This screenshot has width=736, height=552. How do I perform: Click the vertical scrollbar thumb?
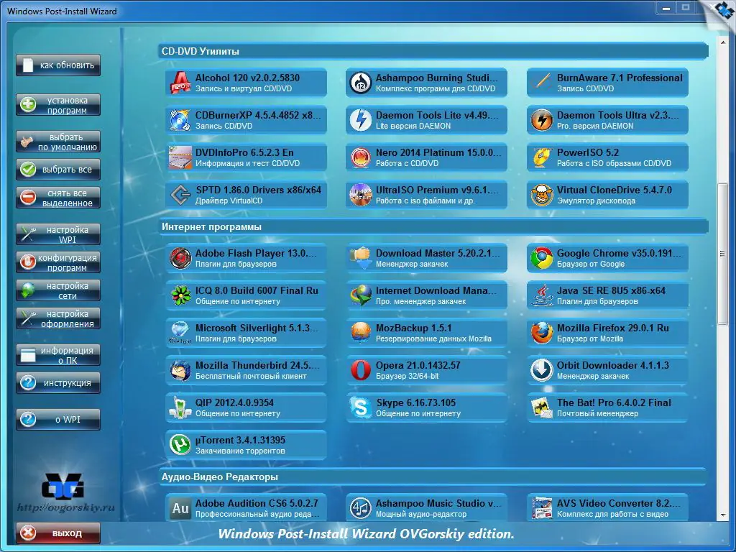click(722, 254)
